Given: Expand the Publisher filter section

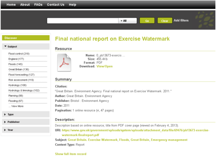Looking at the screenshot, I should click(x=26, y=122).
